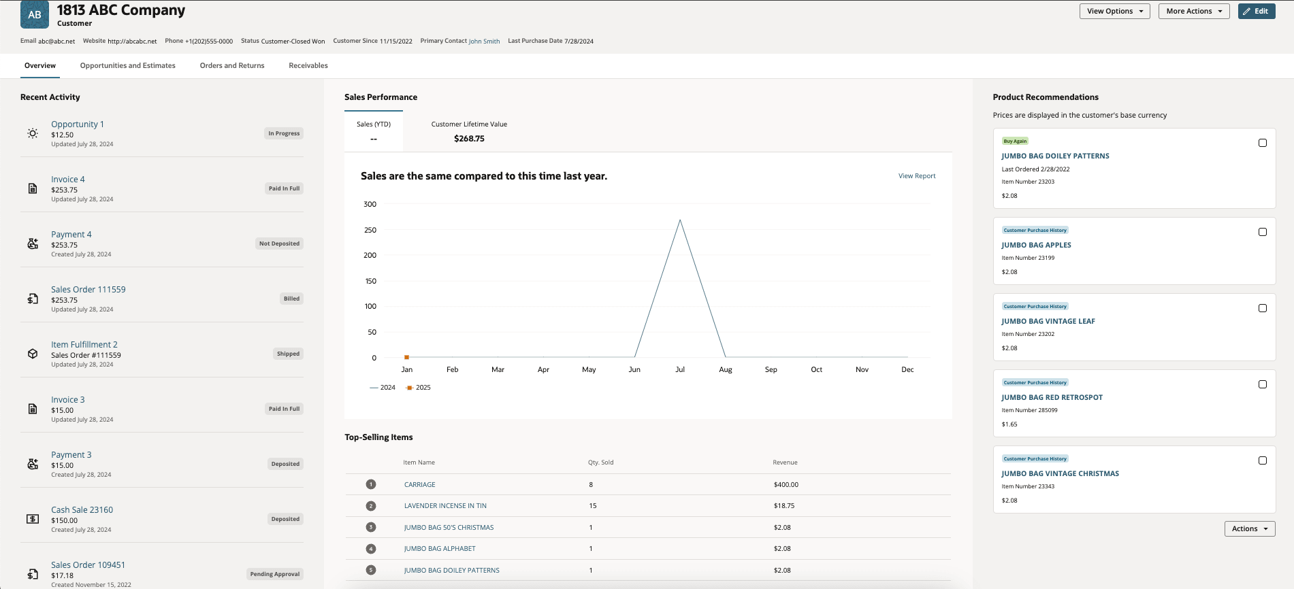Select checkbox for JUMBO BAG DOILEY PATTERNS recommendation
The width and height of the screenshot is (1294, 589).
click(x=1263, y=143)
